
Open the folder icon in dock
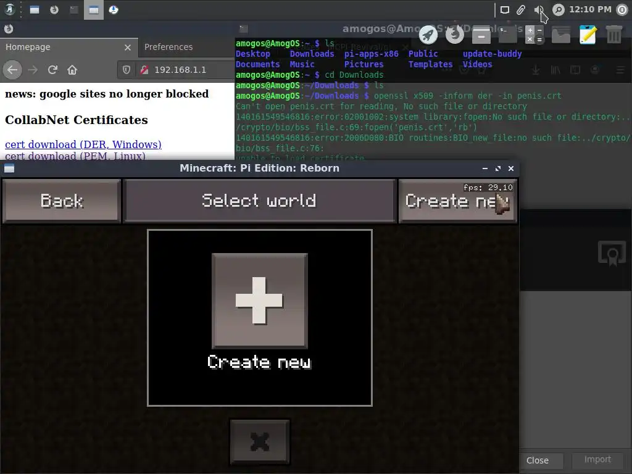coord(561,35)
